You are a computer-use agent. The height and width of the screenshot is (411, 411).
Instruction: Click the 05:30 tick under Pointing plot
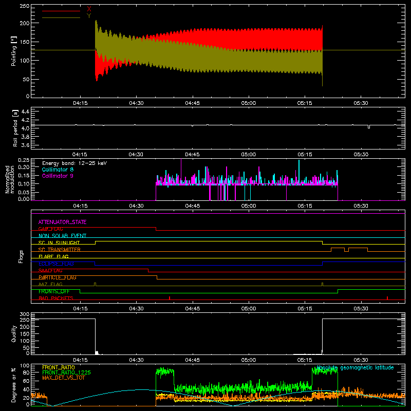click(x=361, y=103)
